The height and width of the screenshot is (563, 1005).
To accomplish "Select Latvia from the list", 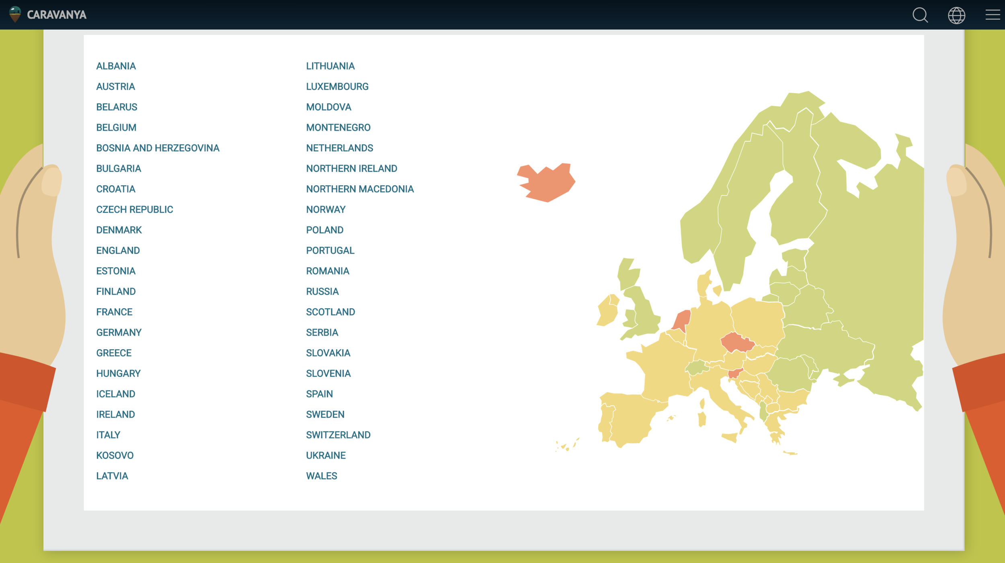I will [112, 475].
